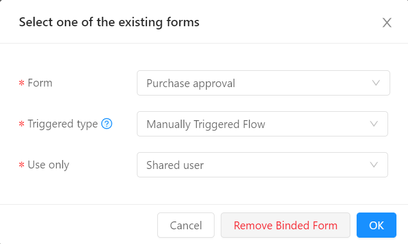Click the dialog title Select one of the existing forms
The height and width of the screenshot is (244, 408).
[109, 23]
